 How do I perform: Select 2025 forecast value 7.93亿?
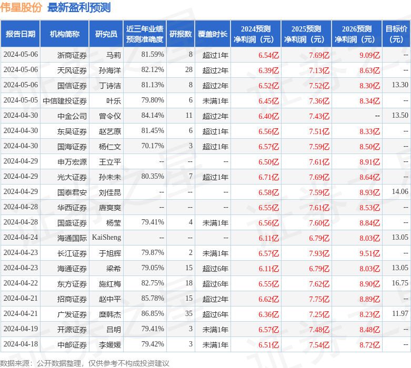[319, 253]
